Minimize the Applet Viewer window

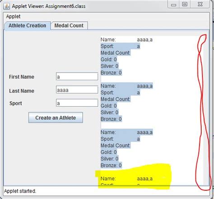(x=173, y=5)
